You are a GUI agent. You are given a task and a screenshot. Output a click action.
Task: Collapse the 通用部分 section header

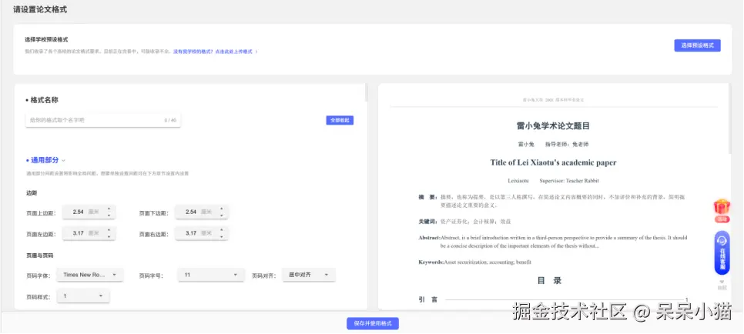click(45, 160)
